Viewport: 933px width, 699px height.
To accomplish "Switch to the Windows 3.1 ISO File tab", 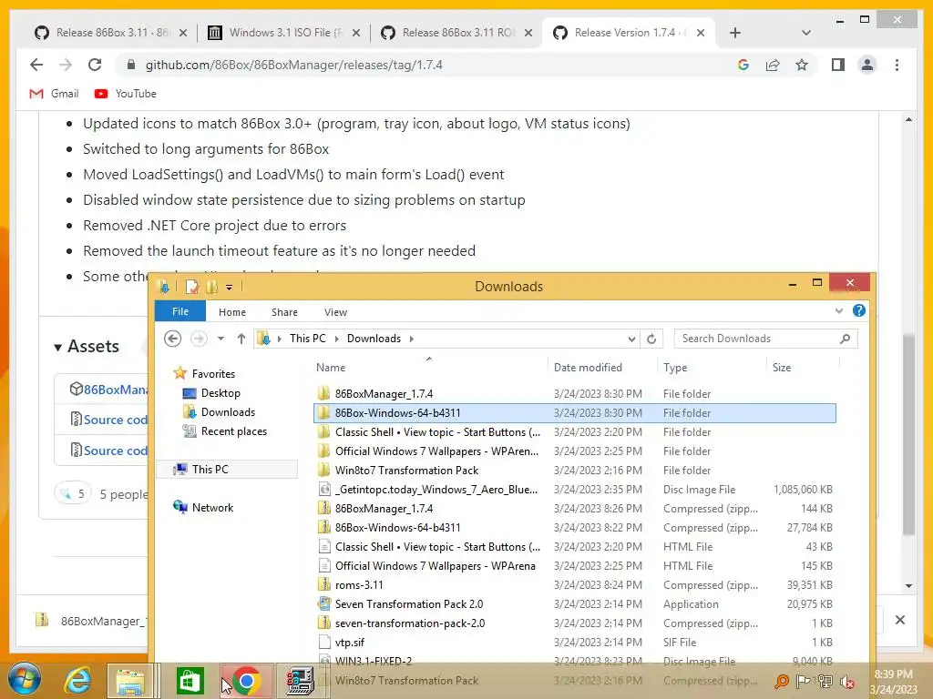I will coord(284,33).
